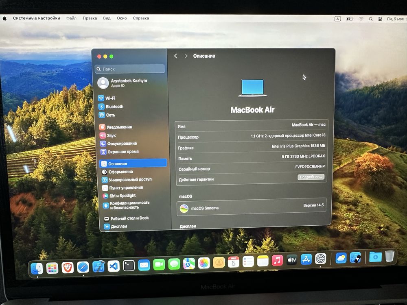Select Siri и Spotlight in the sidebar
The height and width of the screenshot is (305, 407).
pyautogui.click(x=119, y=196)
